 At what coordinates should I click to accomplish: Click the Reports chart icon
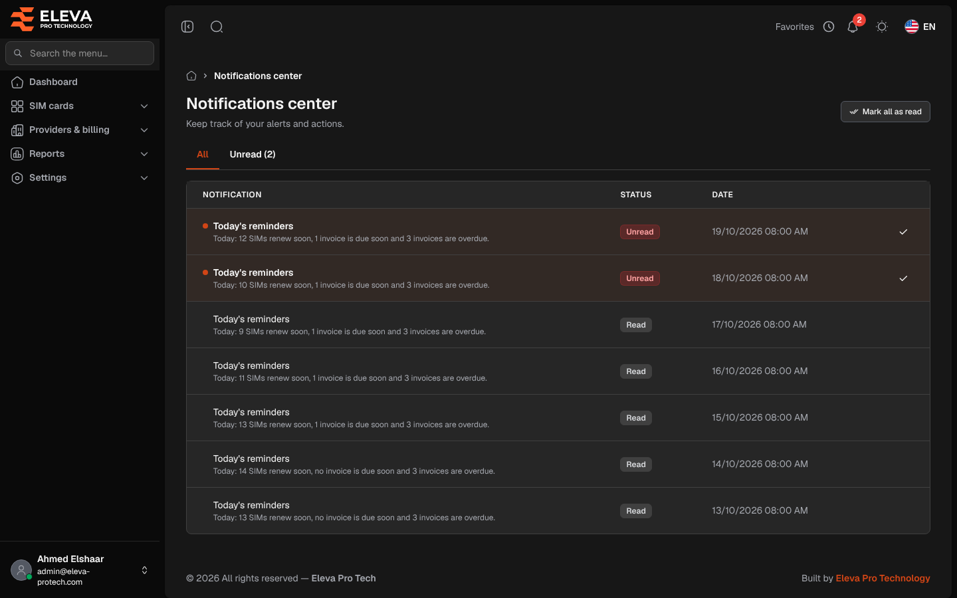(x=17, y=154)
